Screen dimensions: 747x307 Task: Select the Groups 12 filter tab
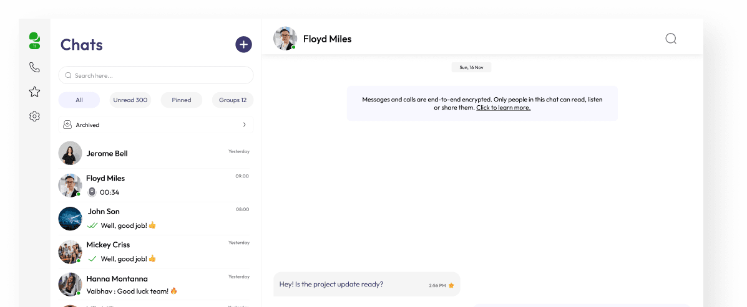pos(233,100)
